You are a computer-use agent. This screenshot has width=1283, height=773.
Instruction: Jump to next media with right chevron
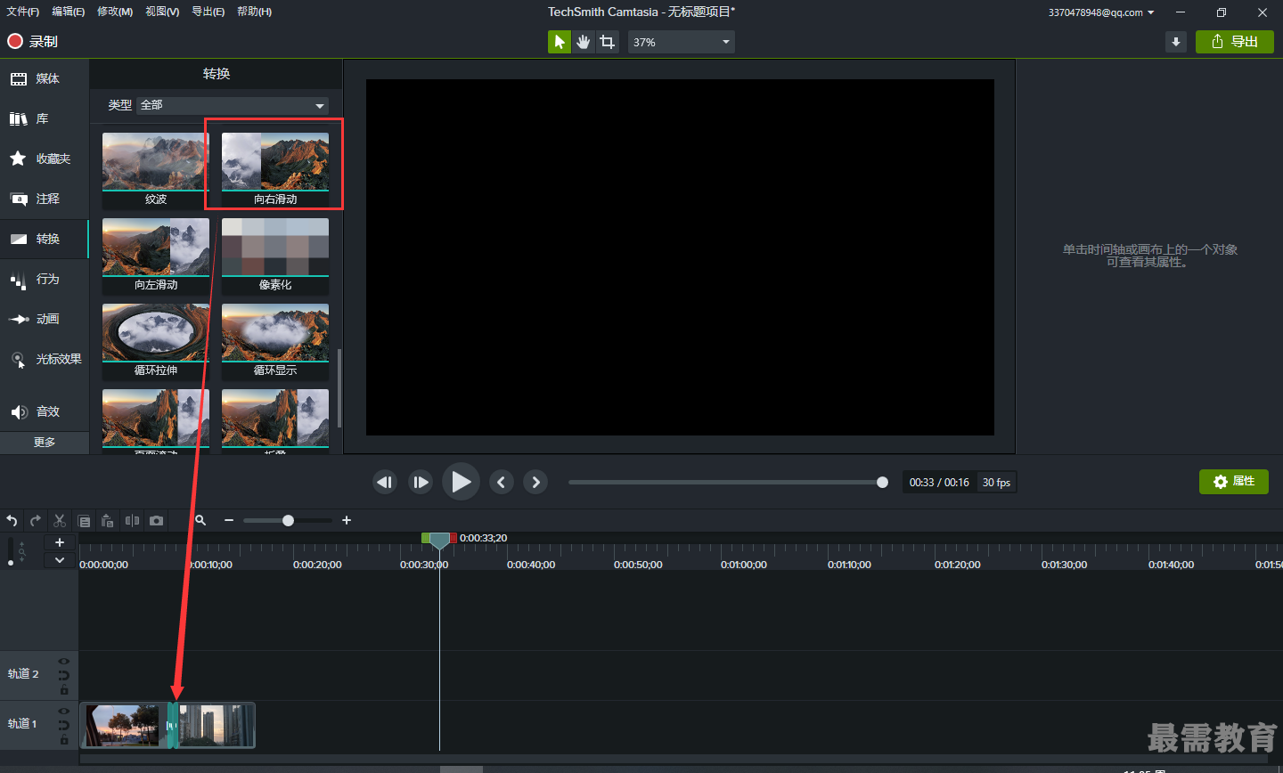click(535, 482)
